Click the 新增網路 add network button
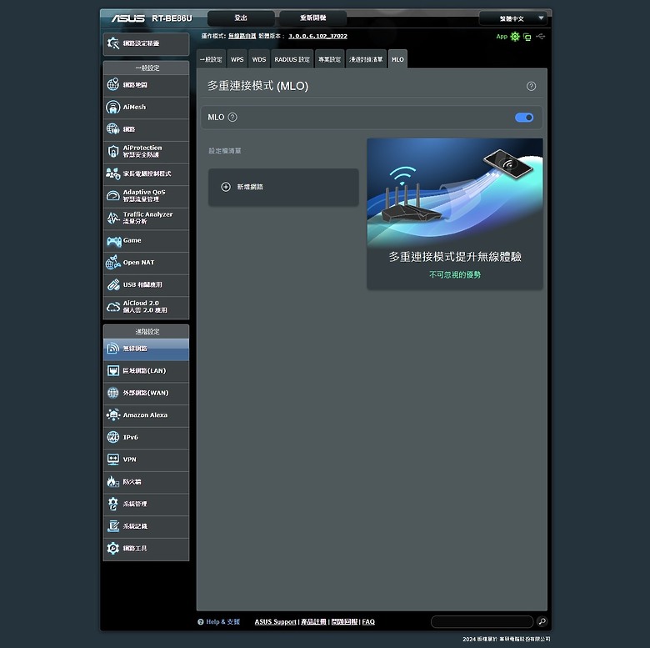The height and width of the screenshot is (648, 650). point(283,187)
